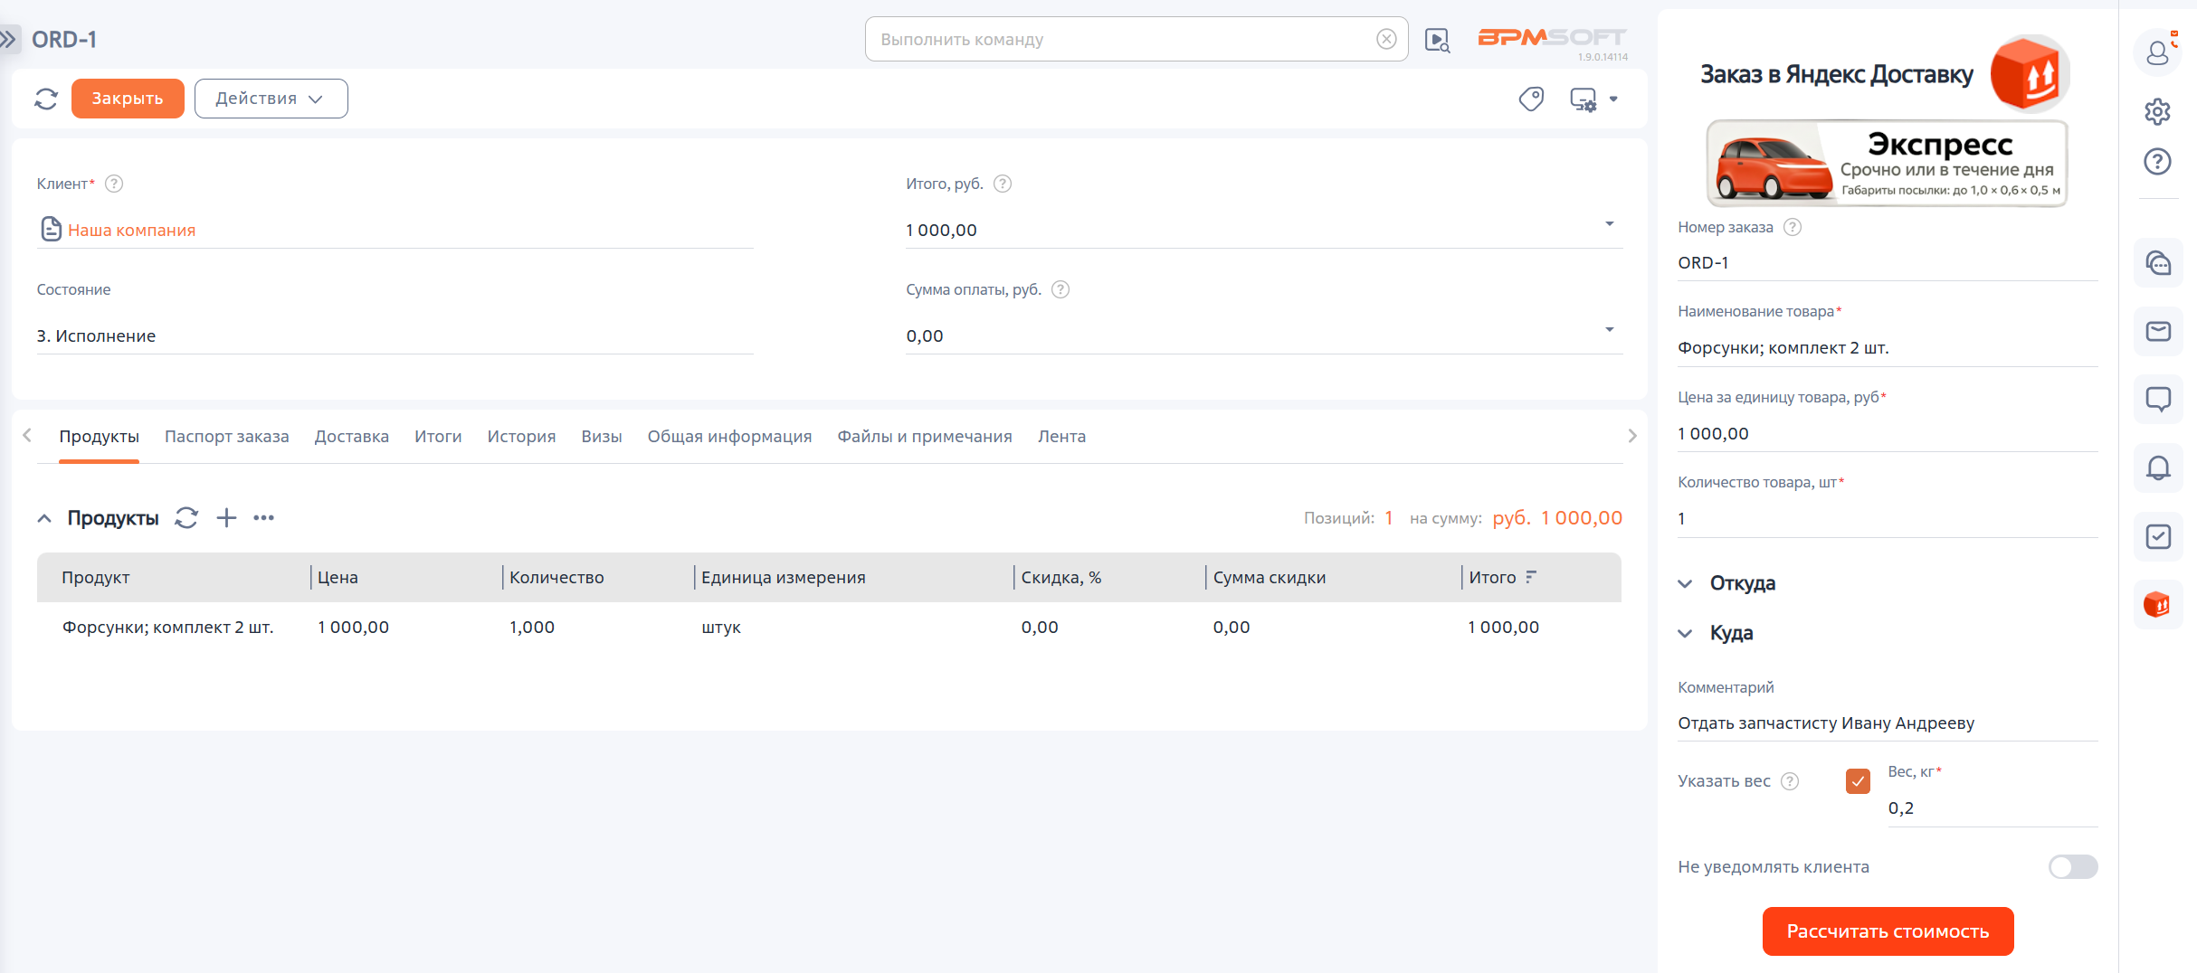Toggle the Не уведомлять клиента switch
Viewport: 2197px width, 973px height.
click(x=2073, y=867)
